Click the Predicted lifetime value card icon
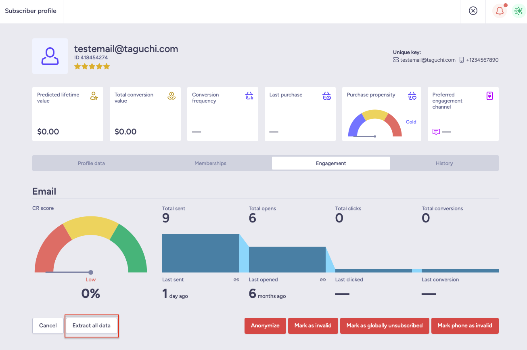The width and height of the screenshot is (527, 350). tap(94, 96)
